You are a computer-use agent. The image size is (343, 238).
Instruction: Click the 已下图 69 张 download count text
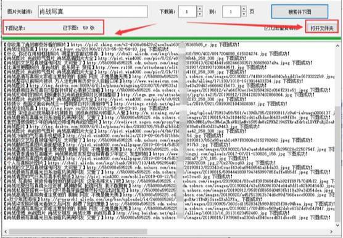click(78, 28)
